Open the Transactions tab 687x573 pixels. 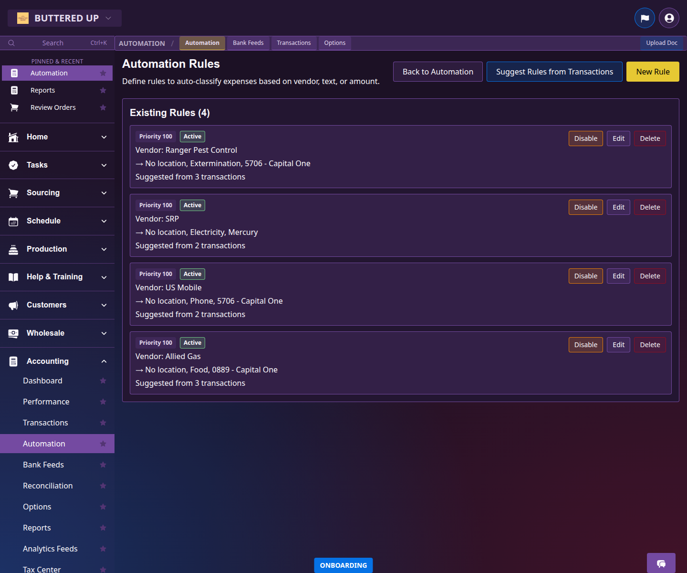pos(293,43)
